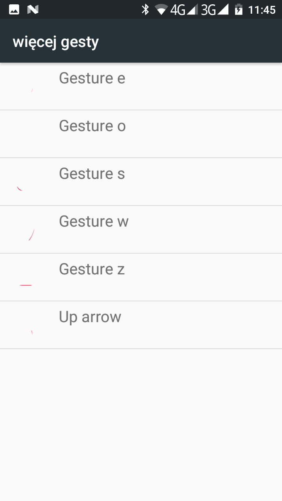Screen dimensions: 282x501
Task: Tap the więcej gesty title
Action: [x=56, y=42]
